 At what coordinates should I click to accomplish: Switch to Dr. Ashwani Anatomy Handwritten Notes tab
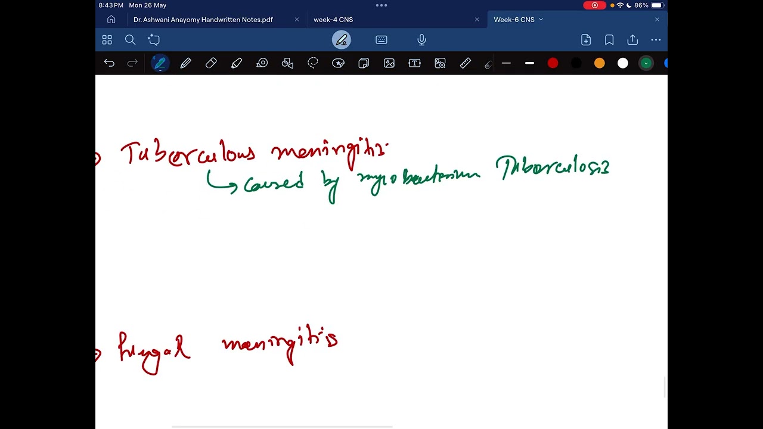click(x=203, y=20)
